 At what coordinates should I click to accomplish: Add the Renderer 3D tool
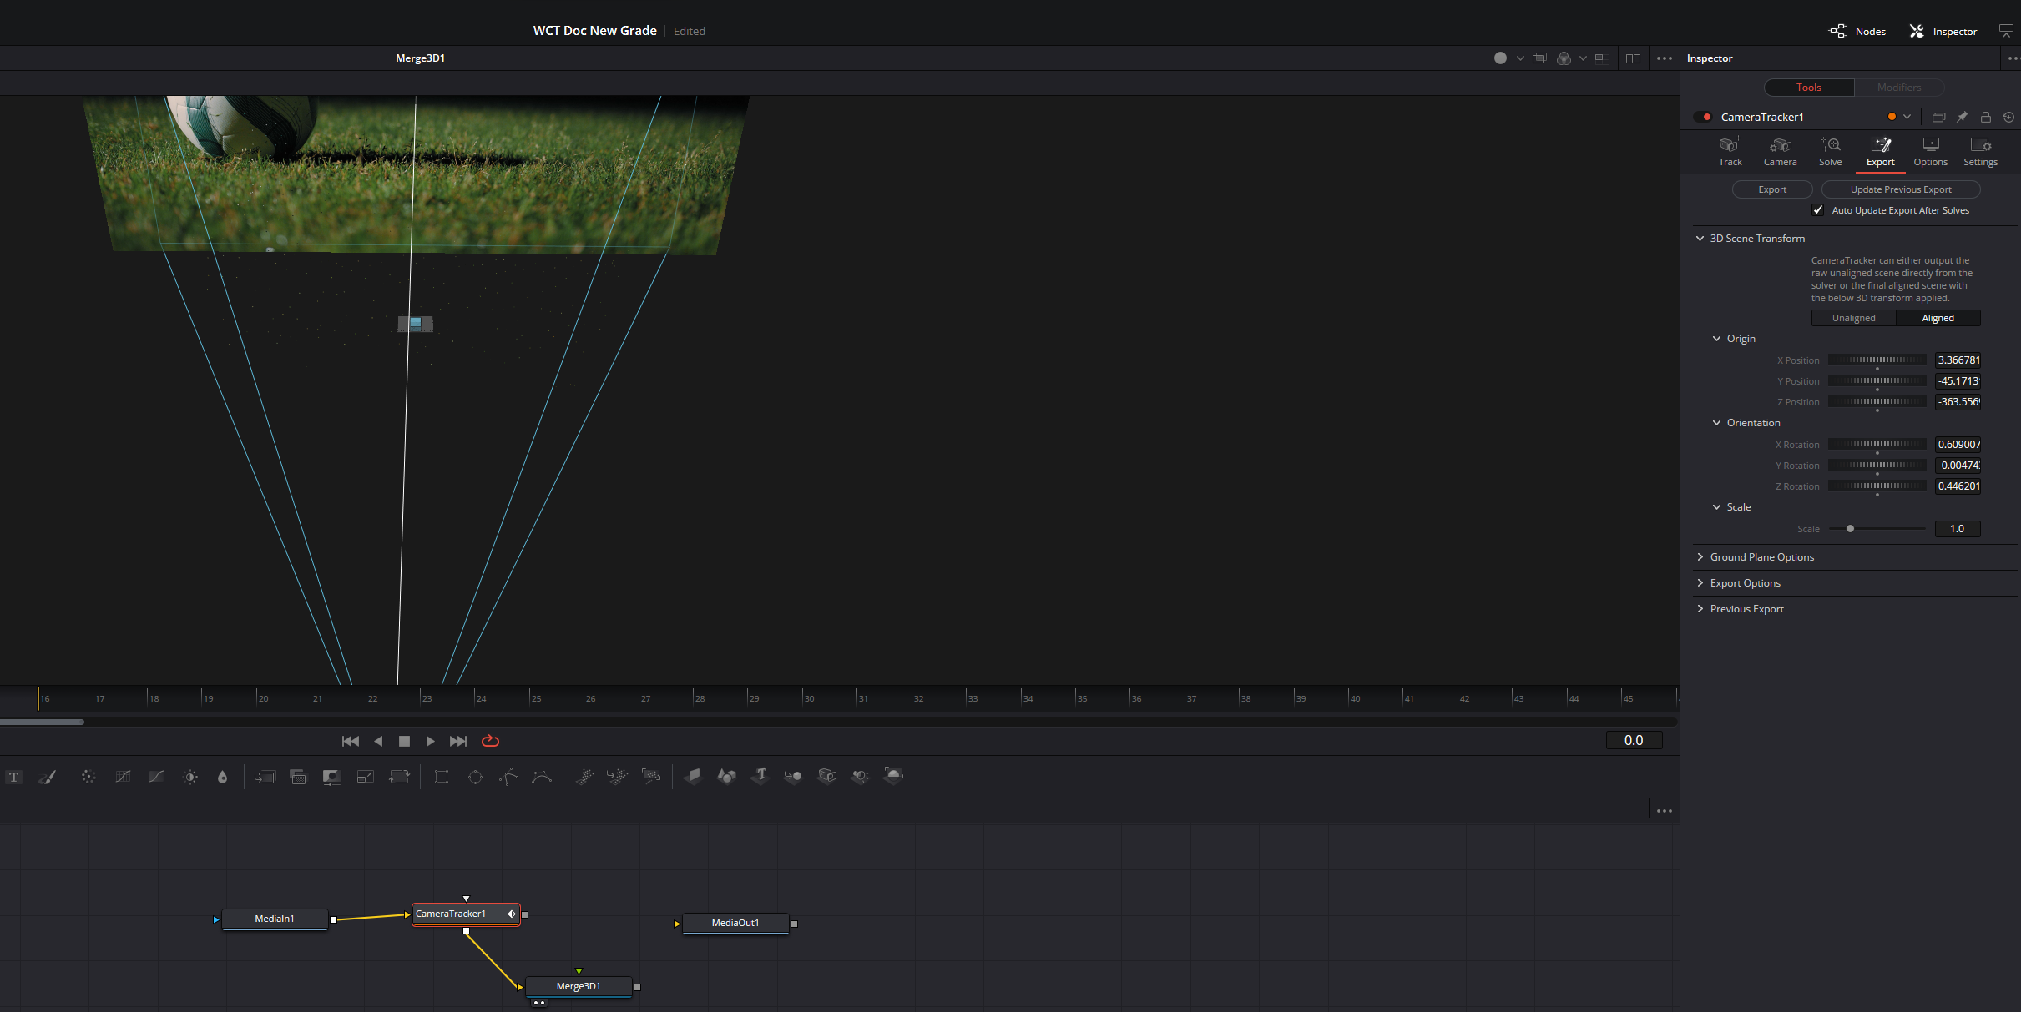coord(893,777)
